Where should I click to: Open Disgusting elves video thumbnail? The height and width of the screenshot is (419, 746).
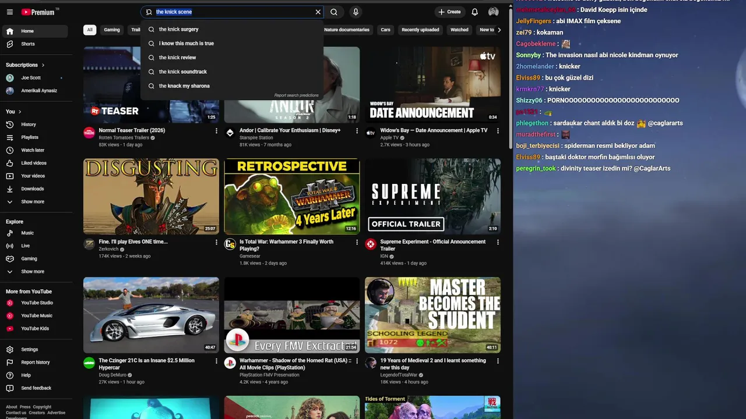(x=151, y=196)
